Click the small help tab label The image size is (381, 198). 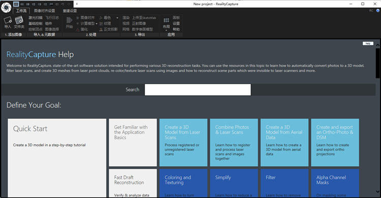coord(368,44)
